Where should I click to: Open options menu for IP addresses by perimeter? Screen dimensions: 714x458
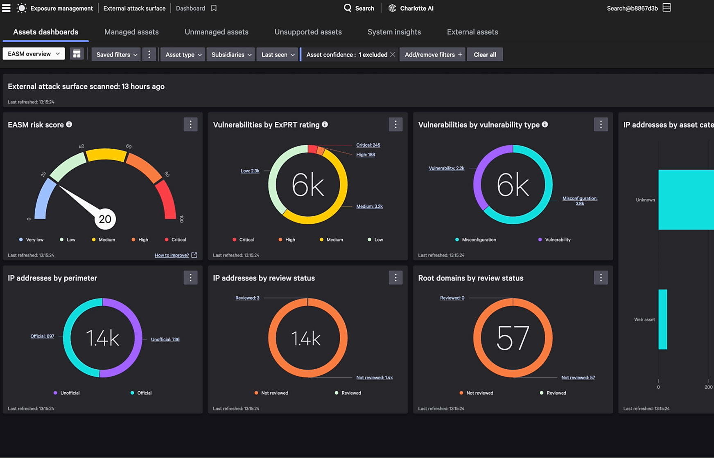pos(190,278)
